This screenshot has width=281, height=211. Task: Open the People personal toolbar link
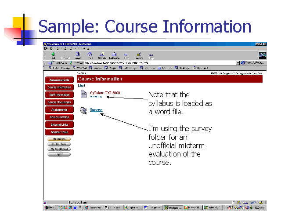111,68
